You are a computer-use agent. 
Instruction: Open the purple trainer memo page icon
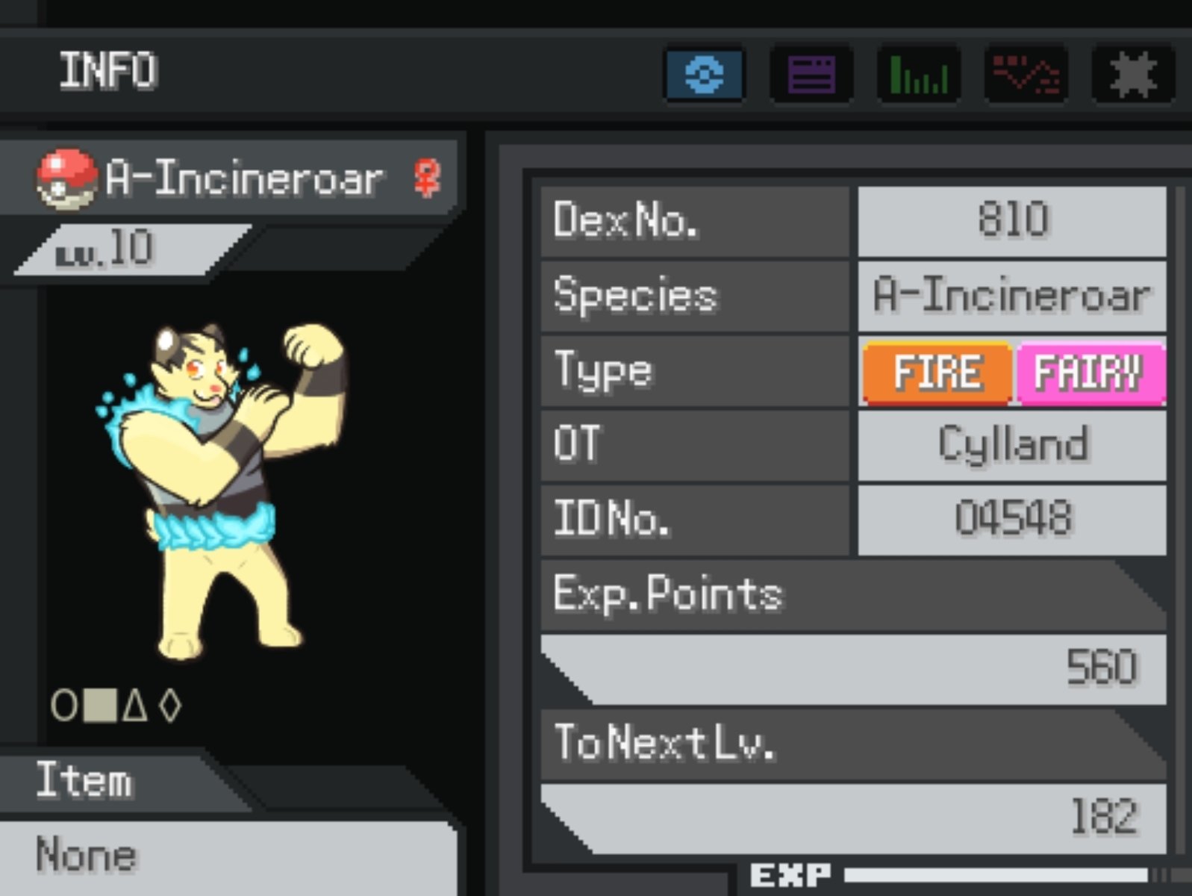coord(811,74)
